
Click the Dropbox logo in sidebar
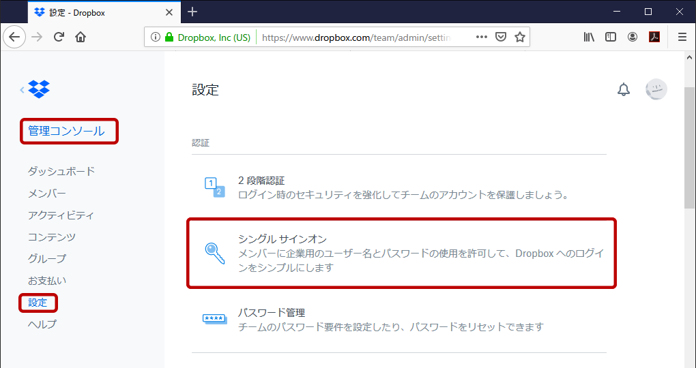pos(40,89)
